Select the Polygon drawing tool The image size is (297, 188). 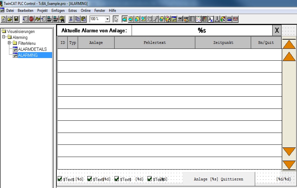[143, 19]
